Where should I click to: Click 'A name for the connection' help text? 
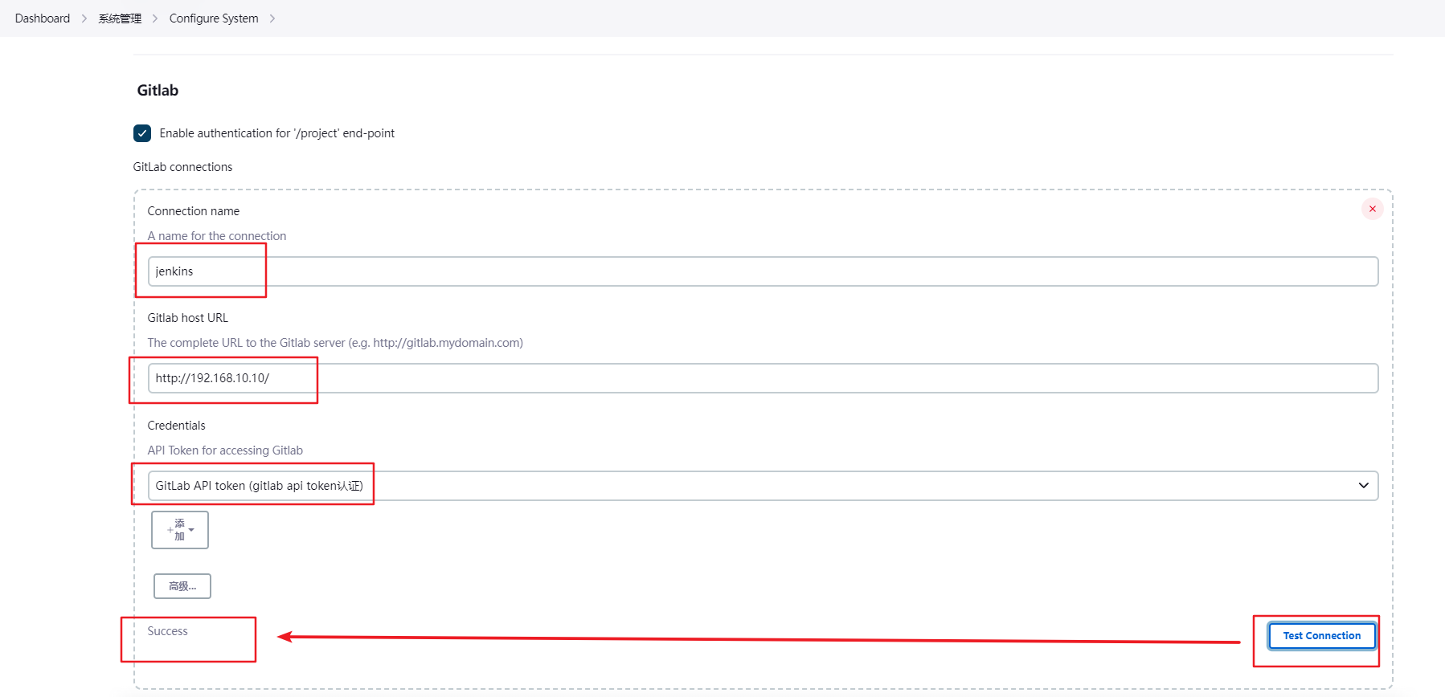216,236
